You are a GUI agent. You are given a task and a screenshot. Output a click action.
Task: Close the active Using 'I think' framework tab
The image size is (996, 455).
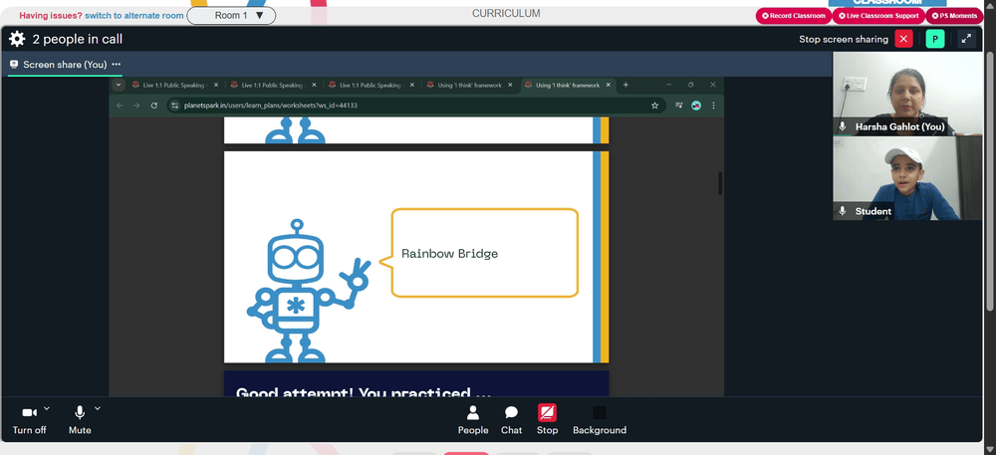tap(608, 85)
